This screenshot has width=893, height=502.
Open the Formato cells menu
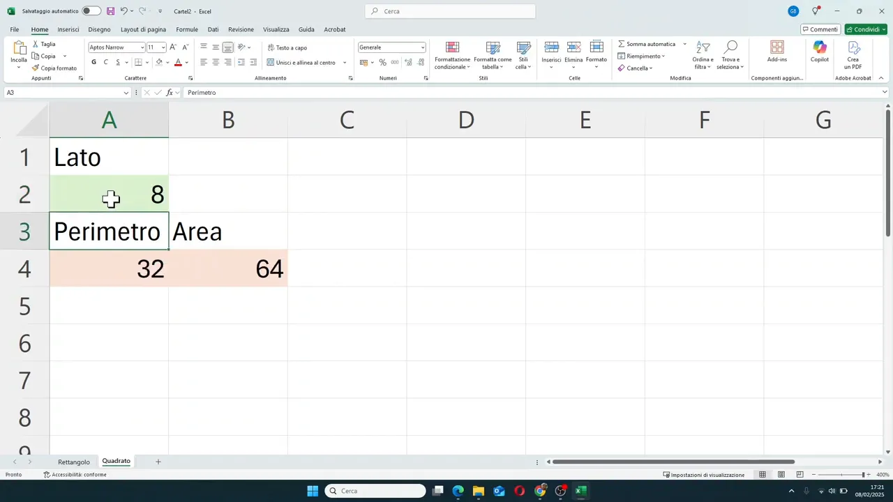596,55
